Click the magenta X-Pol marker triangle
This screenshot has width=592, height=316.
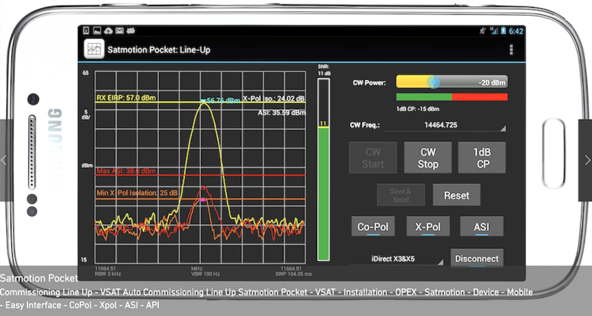[x=203, y=200]
